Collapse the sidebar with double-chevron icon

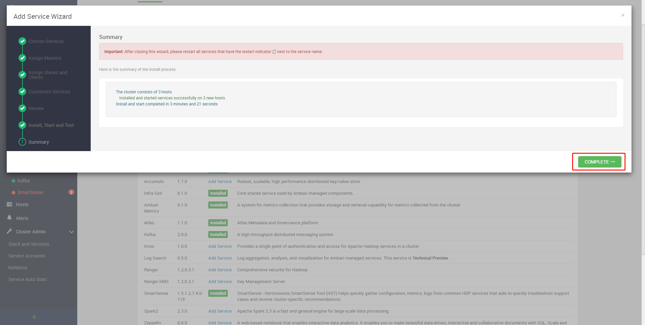point(34,317)
